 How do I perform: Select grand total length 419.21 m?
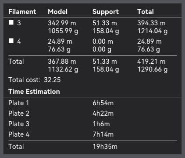pos(151,62)
